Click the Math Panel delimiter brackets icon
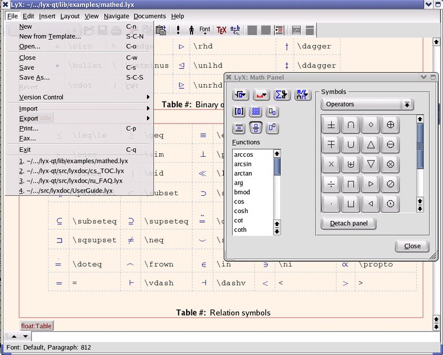 [239, 111]
